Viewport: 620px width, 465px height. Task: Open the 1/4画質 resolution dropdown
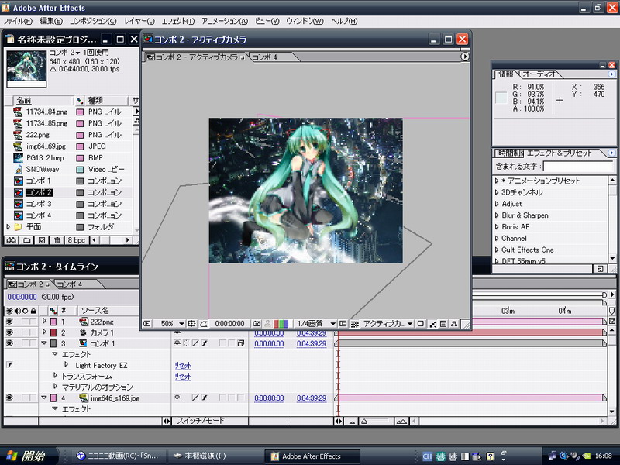(316, 323)
